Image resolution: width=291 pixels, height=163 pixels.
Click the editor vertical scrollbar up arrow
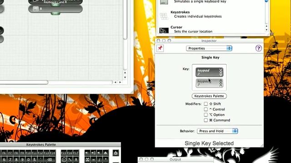(x=125, y=72)
